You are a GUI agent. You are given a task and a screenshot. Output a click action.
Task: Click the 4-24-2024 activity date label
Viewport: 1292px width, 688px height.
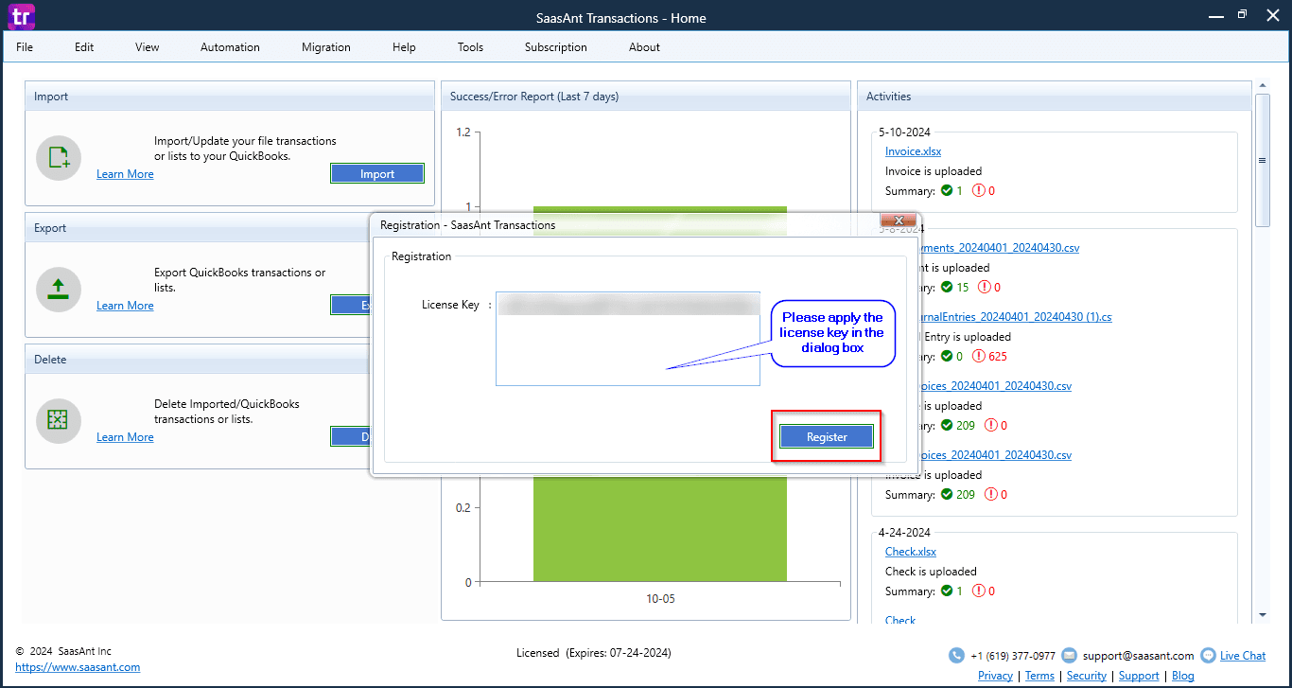coord(904,533)
